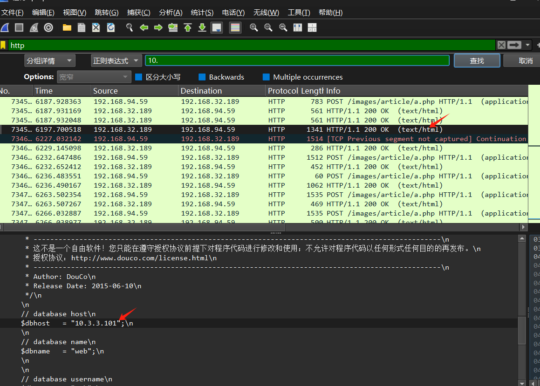Enable Multiple occurrences checkbox
Viewport: 540px width, 386px height.
click(x=266, y=77)
